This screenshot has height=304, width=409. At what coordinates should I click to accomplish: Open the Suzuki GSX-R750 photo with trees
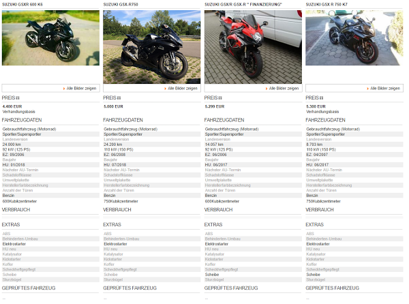tap(152, 47)
